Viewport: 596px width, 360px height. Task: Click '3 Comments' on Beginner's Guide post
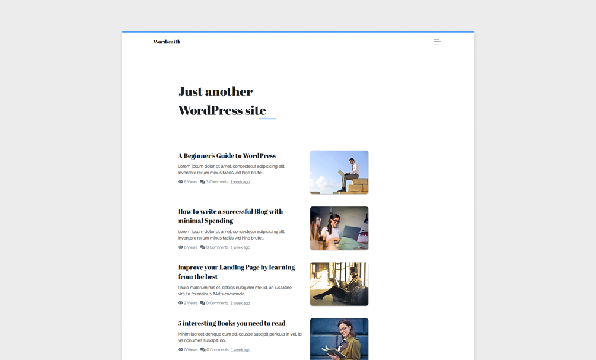pyautogui.click(x=217, y=181)
